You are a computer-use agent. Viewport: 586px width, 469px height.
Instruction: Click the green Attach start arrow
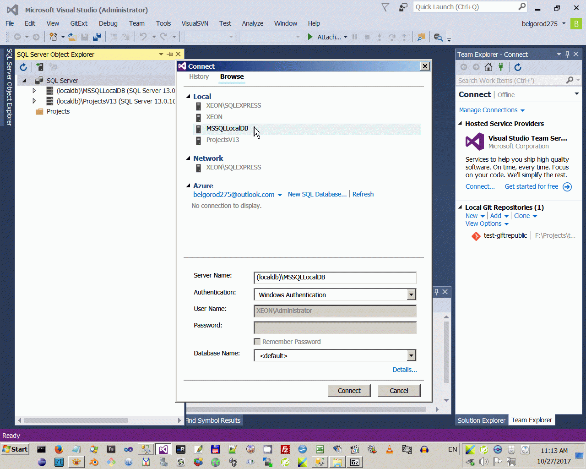coord(310,37)
